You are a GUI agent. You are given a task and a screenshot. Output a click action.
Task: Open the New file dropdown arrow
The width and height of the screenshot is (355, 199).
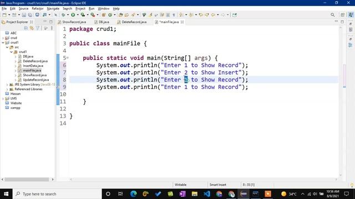[x=9, y=15]
